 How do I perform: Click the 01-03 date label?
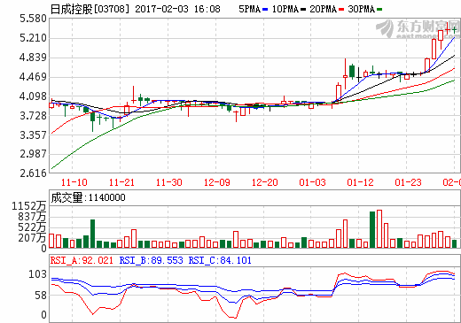(x=312, y=182)
